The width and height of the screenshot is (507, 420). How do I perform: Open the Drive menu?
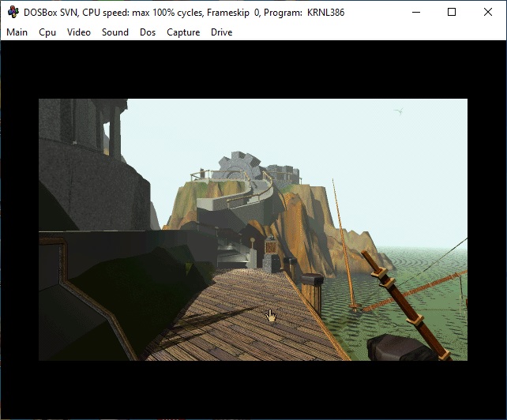pos(221,32)
